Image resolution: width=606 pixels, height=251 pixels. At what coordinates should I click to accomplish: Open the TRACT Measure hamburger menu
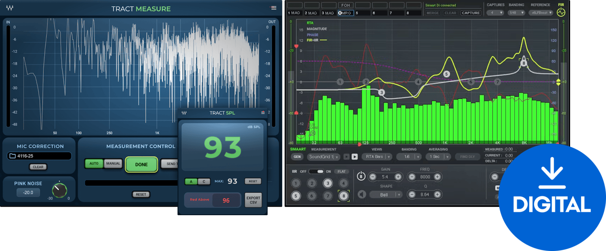click(273, 7)
